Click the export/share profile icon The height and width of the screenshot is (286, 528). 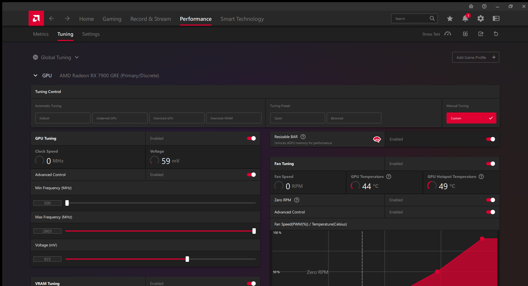tap(481, 34)
